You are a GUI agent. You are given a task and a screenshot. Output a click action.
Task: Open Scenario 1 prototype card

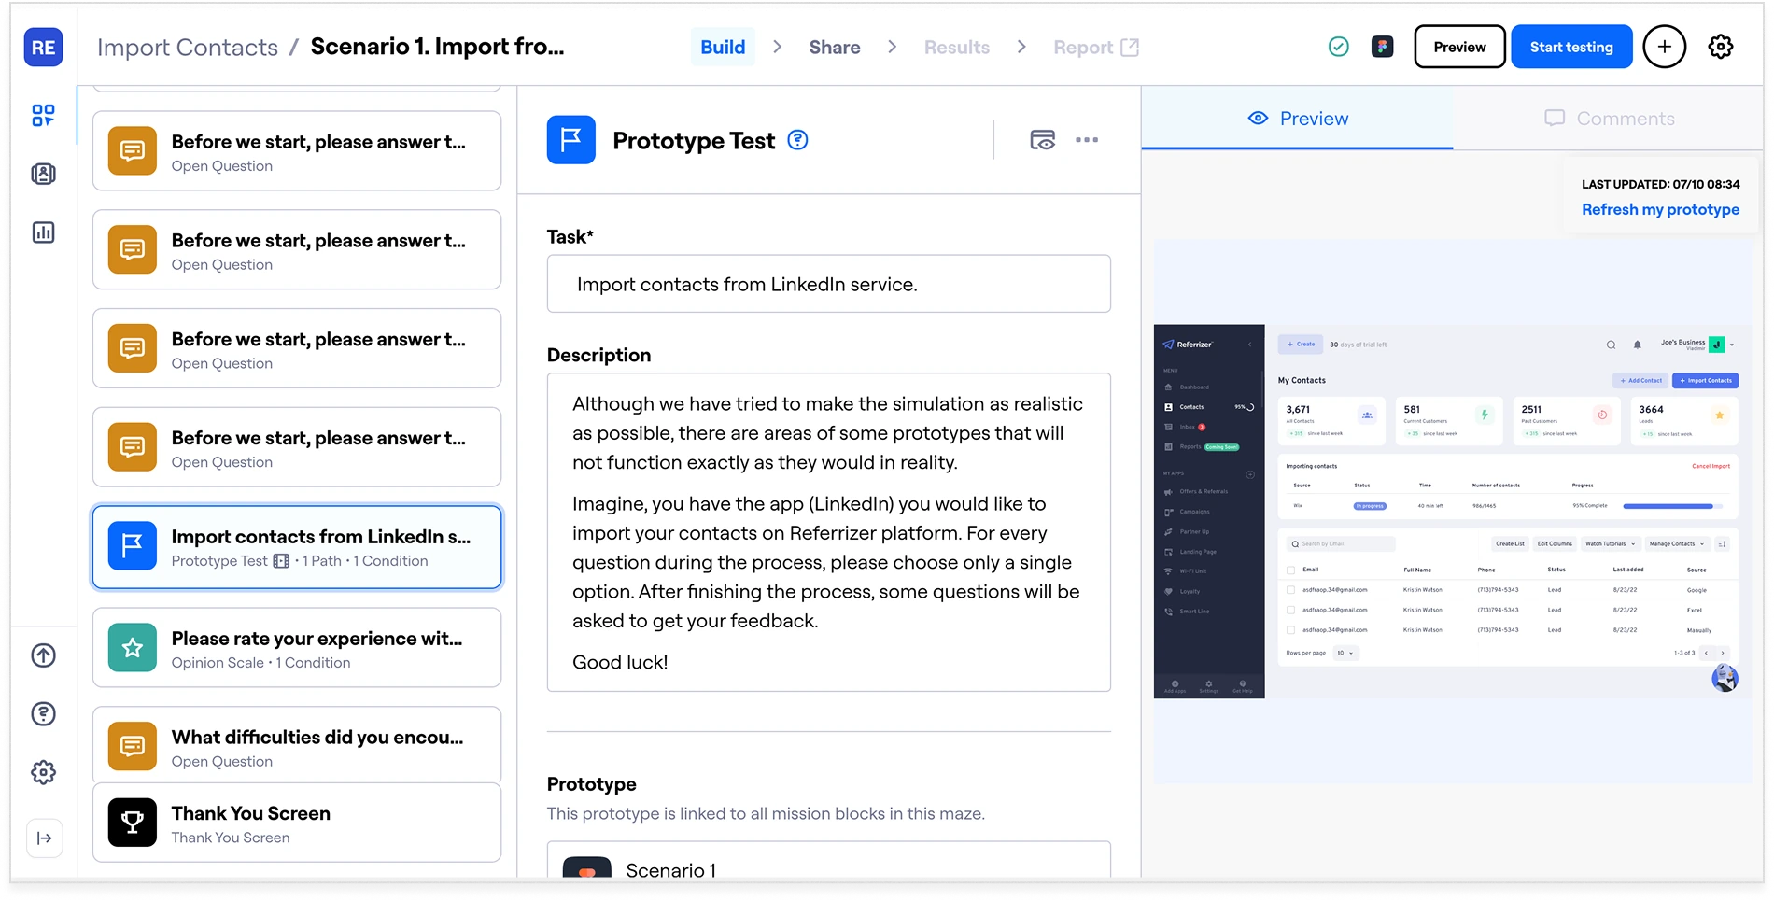pyautogui.click(x=828, y=861)
